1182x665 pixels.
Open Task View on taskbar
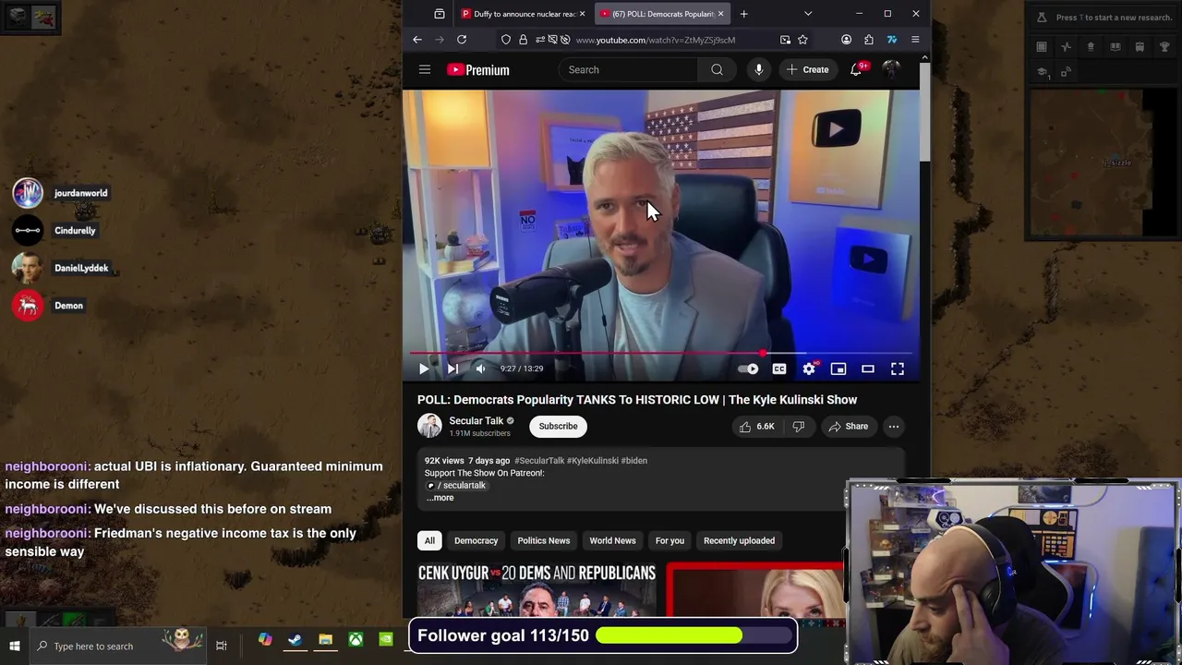(222, 646)
